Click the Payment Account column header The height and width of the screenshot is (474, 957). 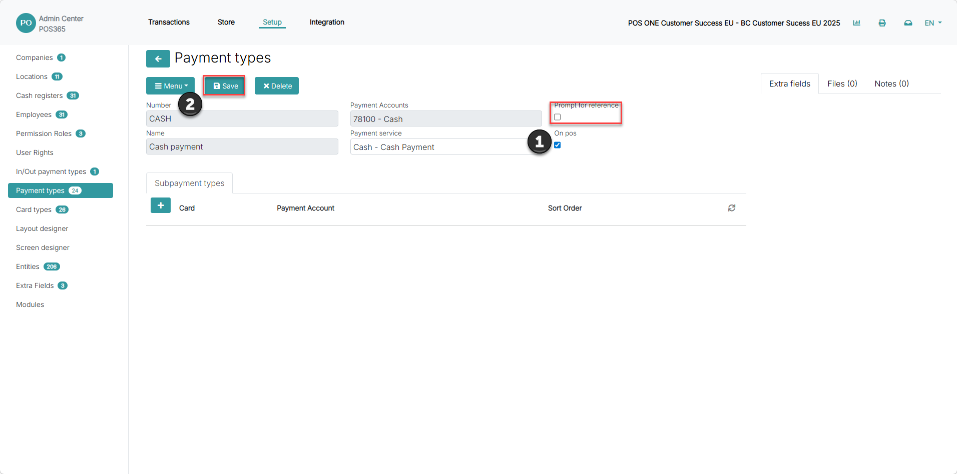coord(305,208)
